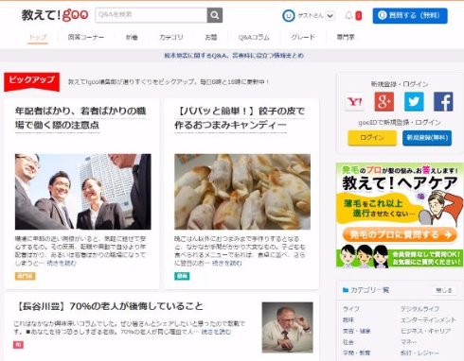
Task: Click the red notification count badge
Action: coord(359,16)
